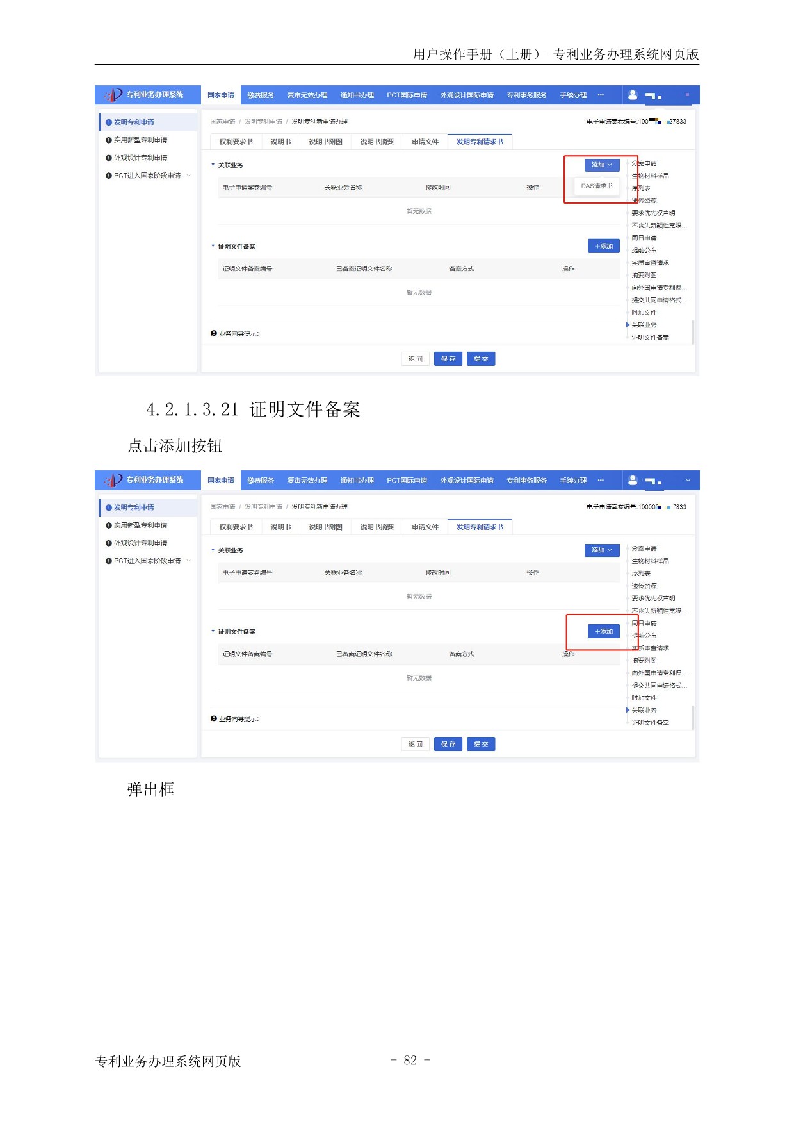Click the system logo in the second screenshot
794x1124 pixels.
113,480
